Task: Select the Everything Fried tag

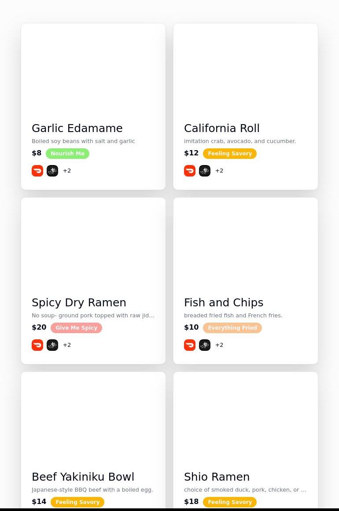Action: click(232, 328)
